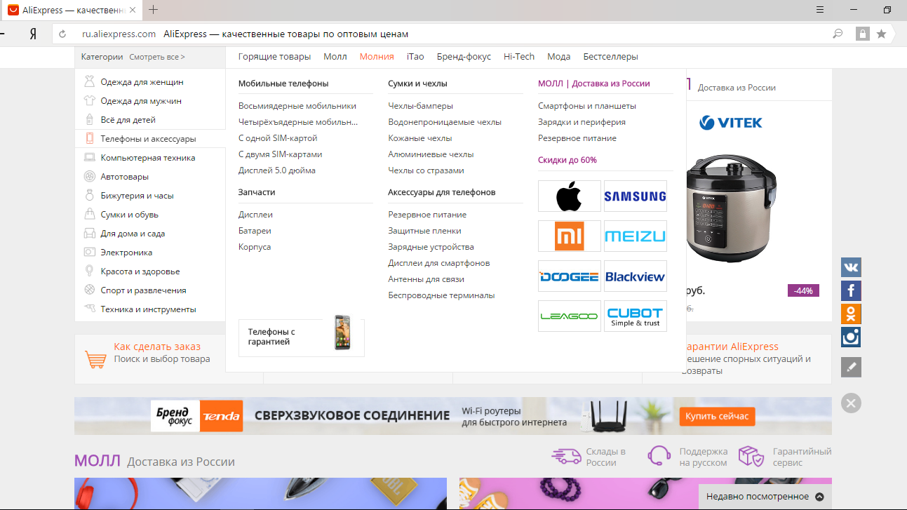The width and height of the screenshot is (907, 510).
Task: Click 'Смартфоны и планшеты' link
Action: click(x=587, y=106)
